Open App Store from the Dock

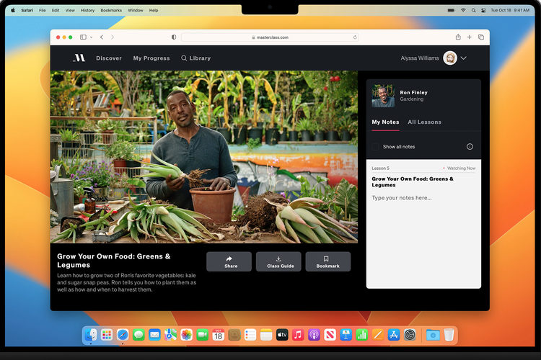394,335
